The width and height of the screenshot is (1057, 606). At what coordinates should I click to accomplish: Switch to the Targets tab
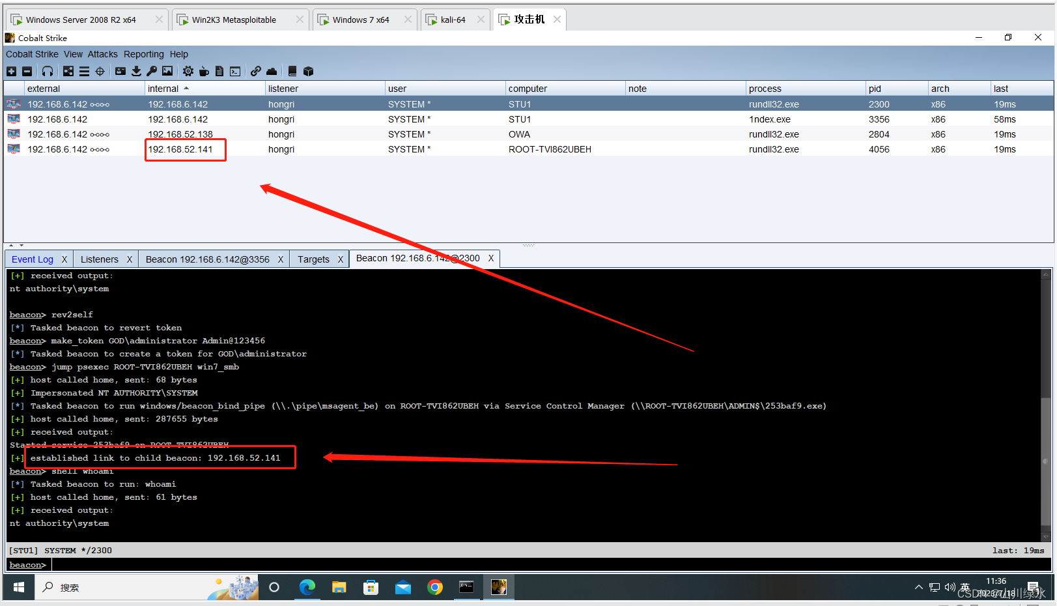pyautogui.click(x=313, y=259)
